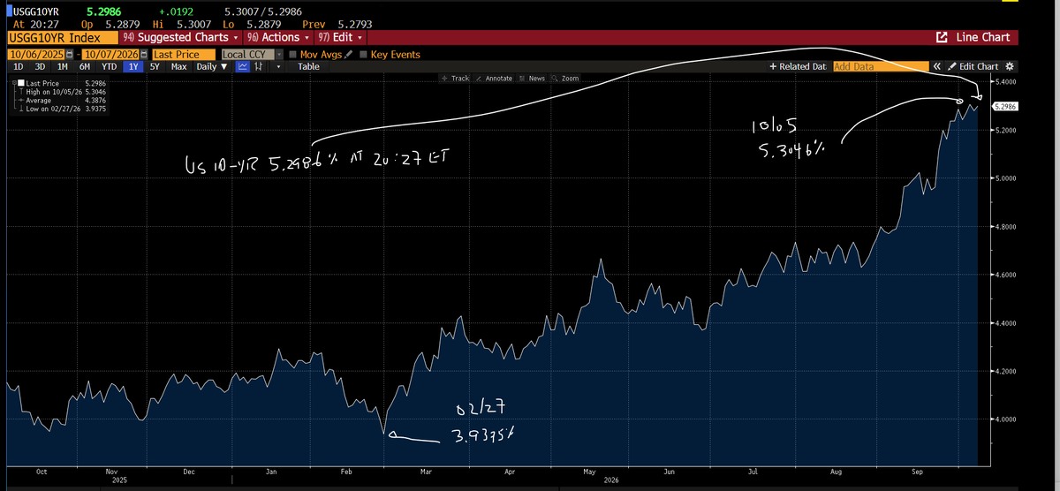Pop out the Line Chart window icon
The width and height of the screenshot is (1060, 491).
point(941,37)
